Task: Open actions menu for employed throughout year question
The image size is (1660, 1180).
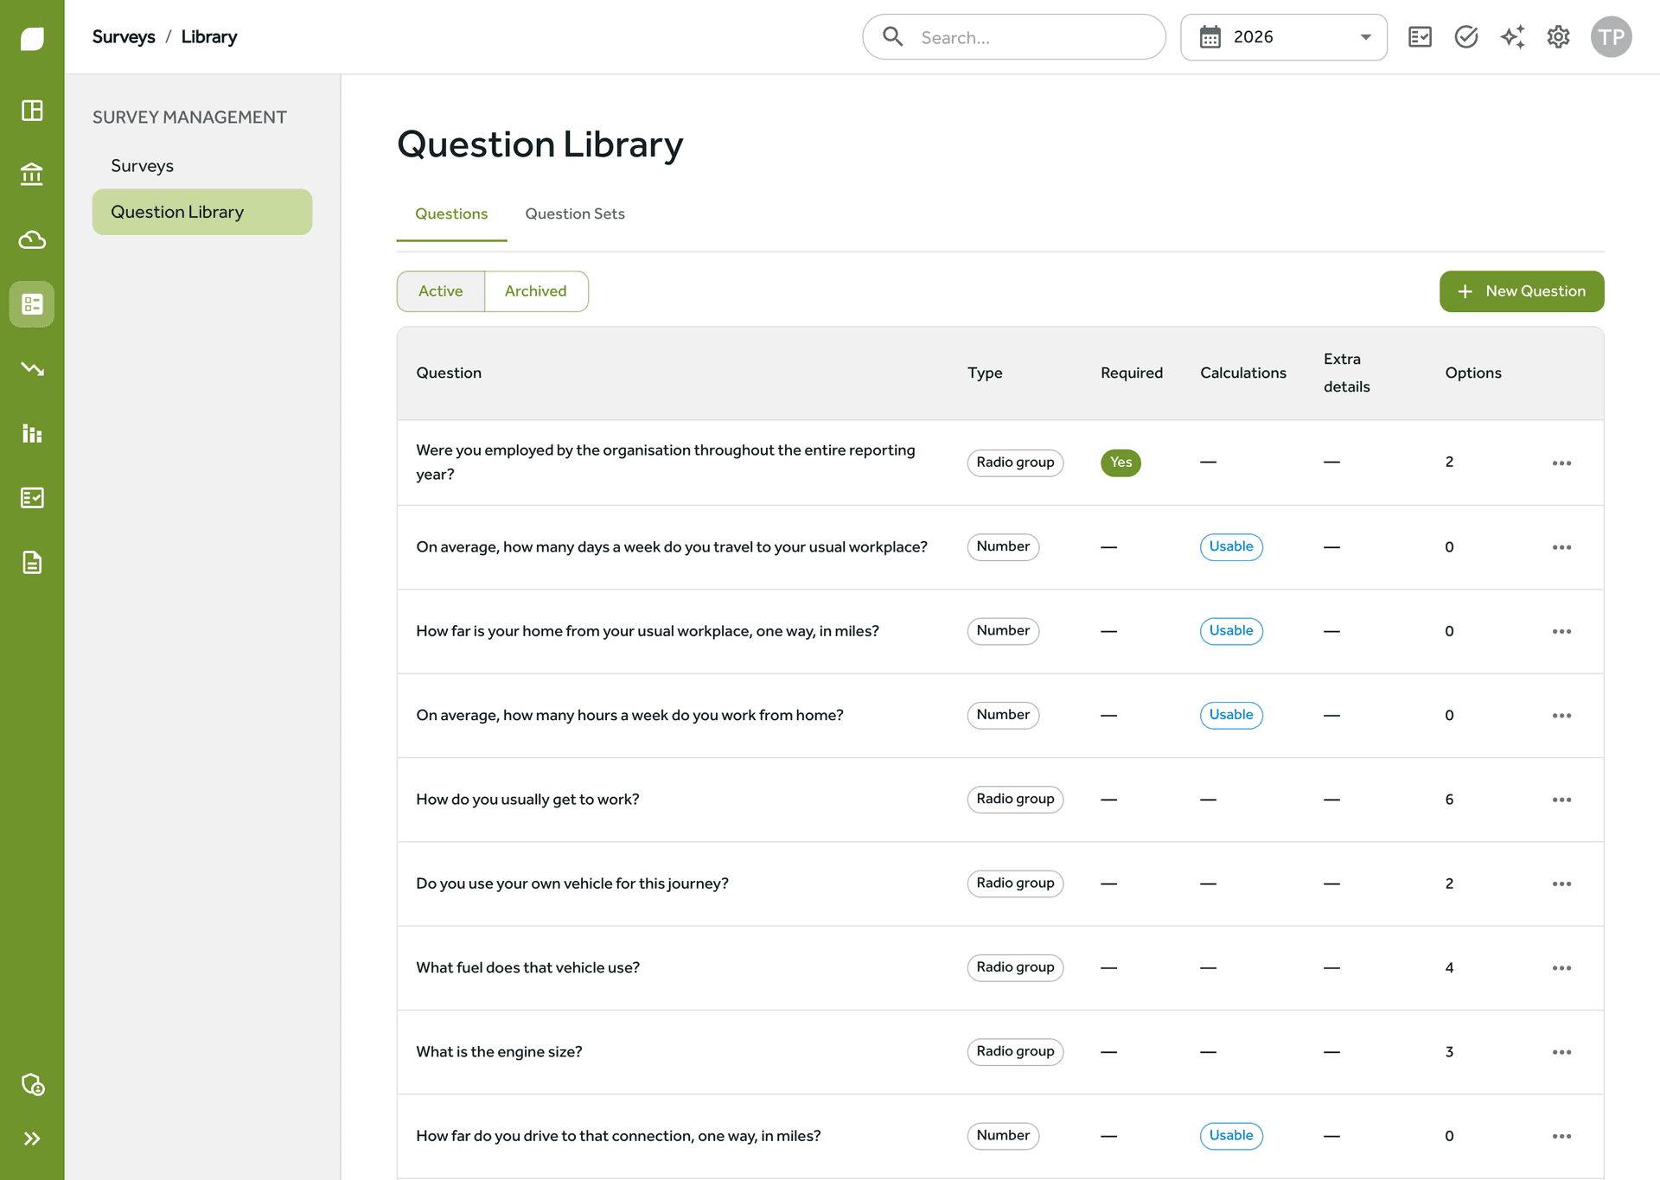Action: tap(1561, 463)
